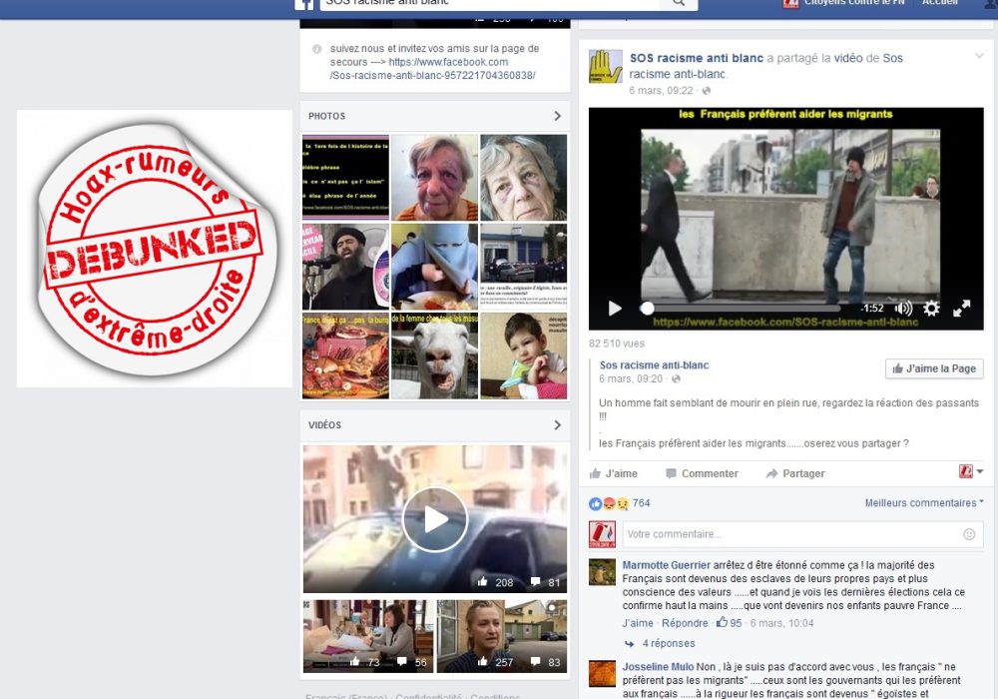Open the goat photo thumbnail
This screenshot has width=998, height=699.
click(435, 355)
